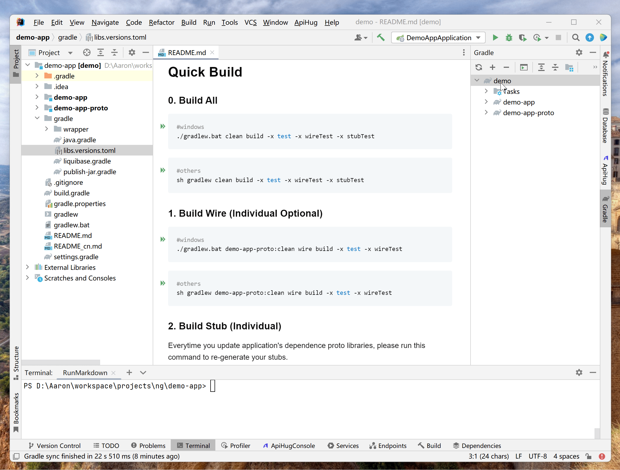The height and width of the screenshot is (470, 620).
Task: Open the VCS menu
Action: click(x=250, y=22)
